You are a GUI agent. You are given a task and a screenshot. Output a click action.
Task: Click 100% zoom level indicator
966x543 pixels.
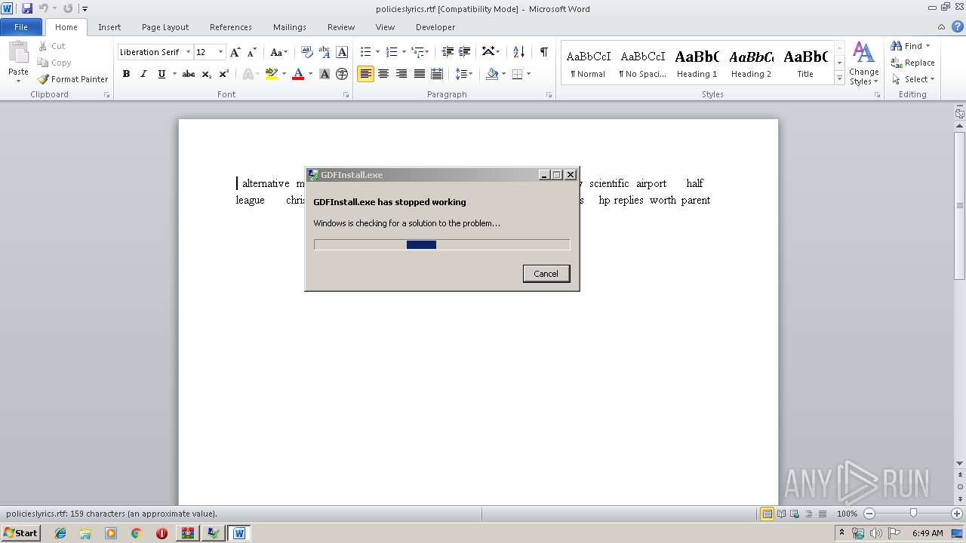coord(847,514)
